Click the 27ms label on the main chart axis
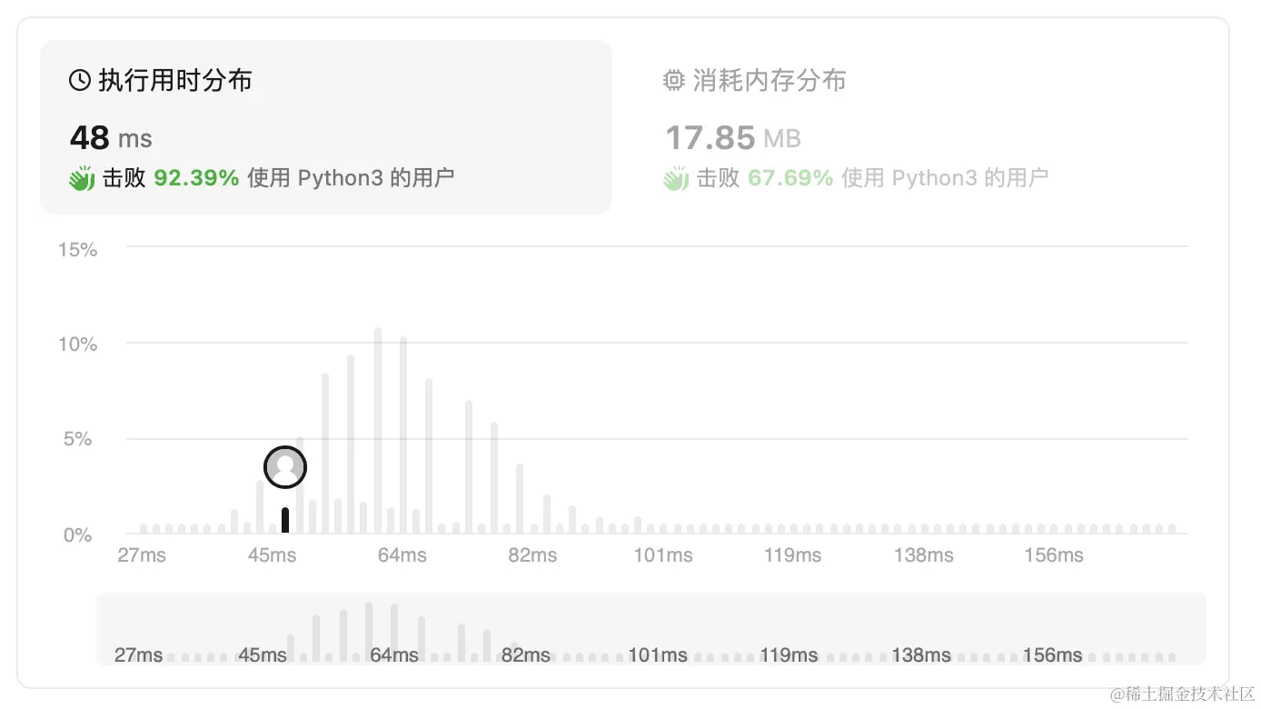 pos(142,555)
